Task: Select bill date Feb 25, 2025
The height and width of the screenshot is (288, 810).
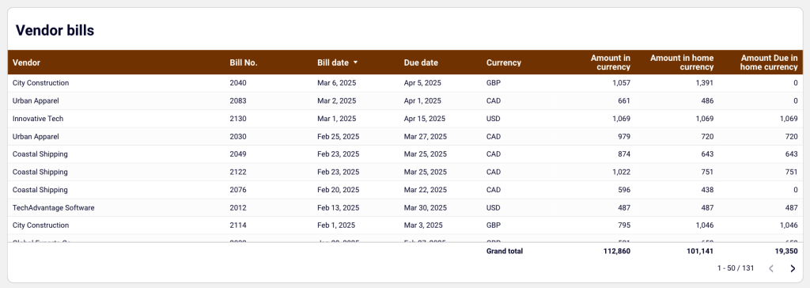Action: click(338, 137)
